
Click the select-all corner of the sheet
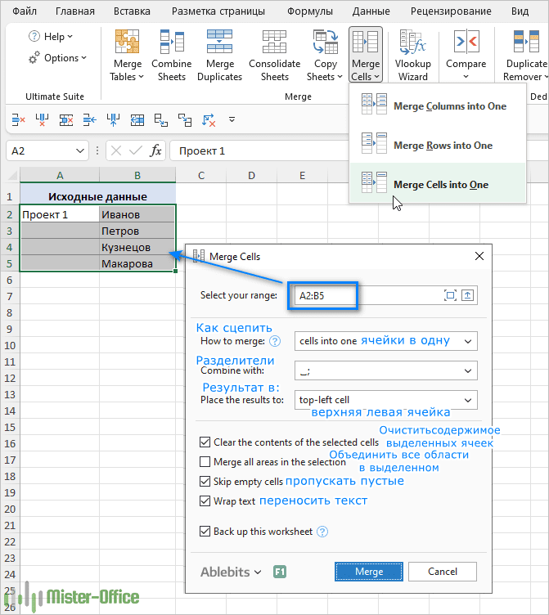tap(11, 175)
